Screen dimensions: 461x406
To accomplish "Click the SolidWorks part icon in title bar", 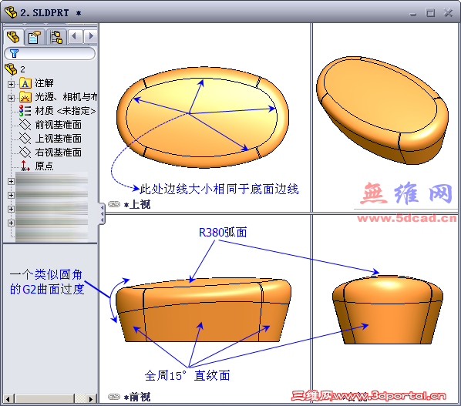I will [x=11, y=12].
